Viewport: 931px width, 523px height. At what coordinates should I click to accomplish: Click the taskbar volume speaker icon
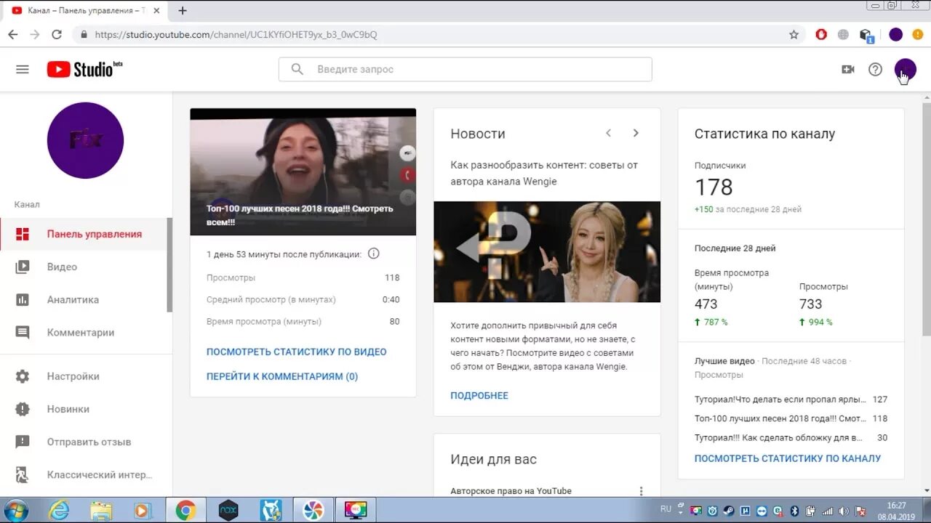point(844,511)
